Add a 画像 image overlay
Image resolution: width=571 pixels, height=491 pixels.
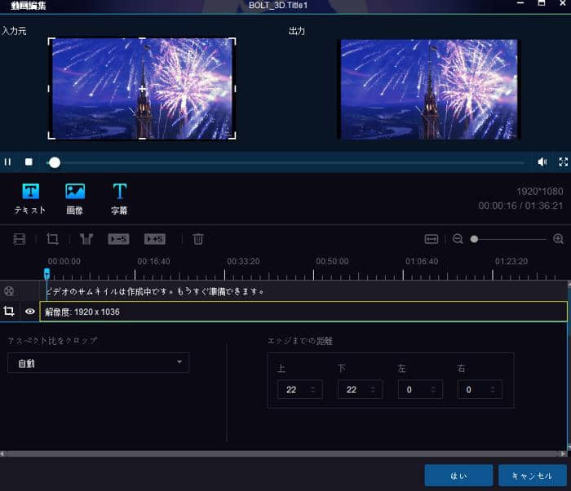(75, 198)
